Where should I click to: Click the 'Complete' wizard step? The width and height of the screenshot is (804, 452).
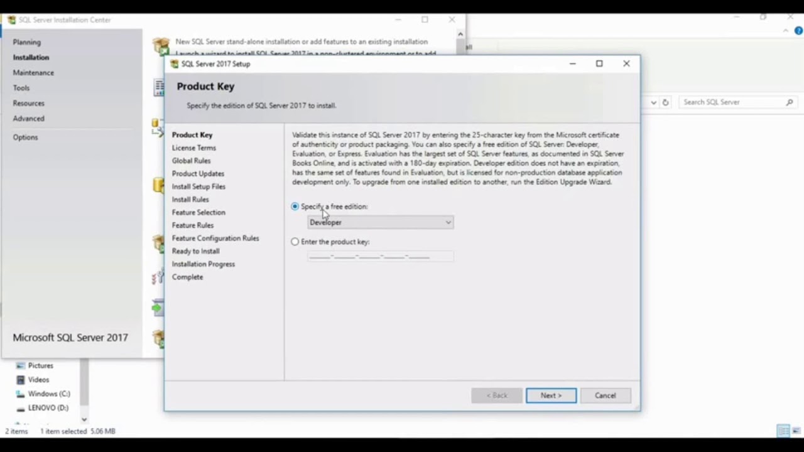click(x=187, y=277)
